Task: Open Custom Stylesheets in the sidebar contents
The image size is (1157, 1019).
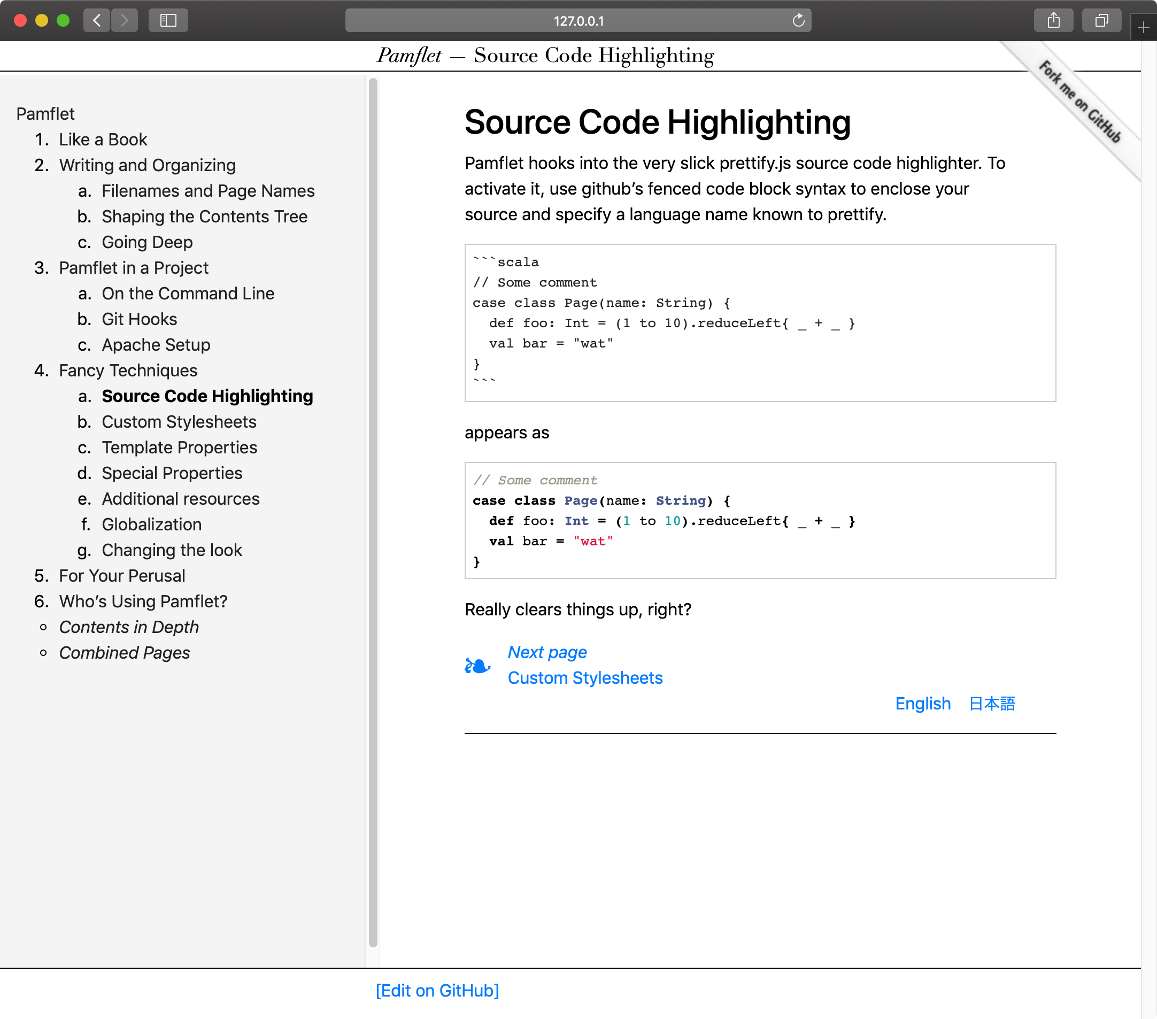Action: [179, 421]
